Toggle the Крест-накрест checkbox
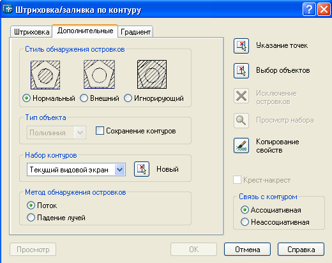The width and height of the screenshot is (332, 263). click(x=237, y=180)
